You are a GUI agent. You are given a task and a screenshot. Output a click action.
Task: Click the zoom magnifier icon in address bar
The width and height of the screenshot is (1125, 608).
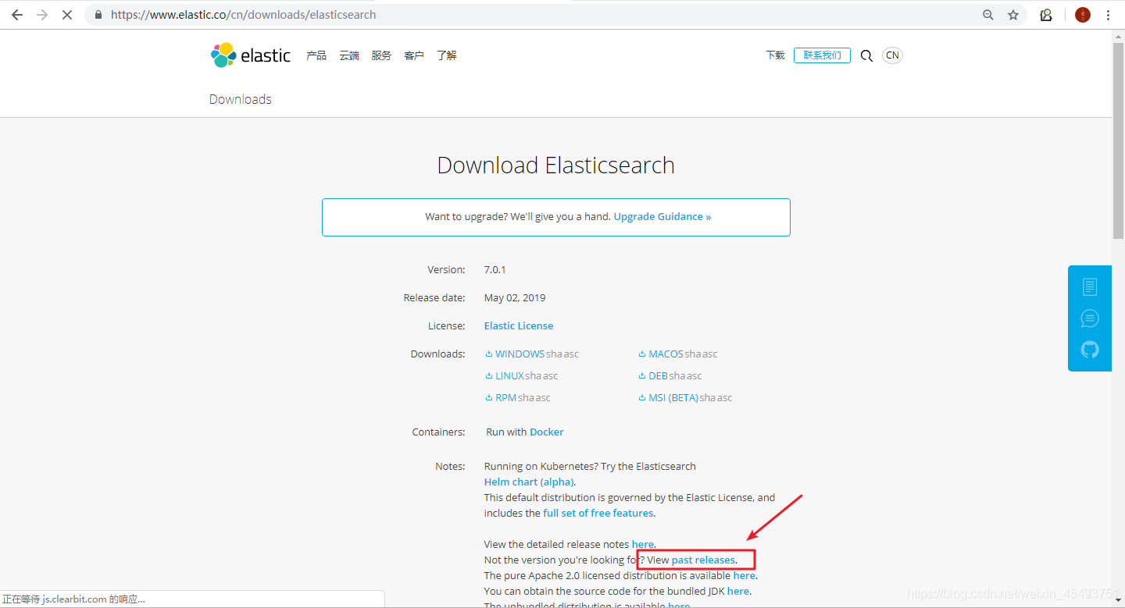(x=988, y=15)
